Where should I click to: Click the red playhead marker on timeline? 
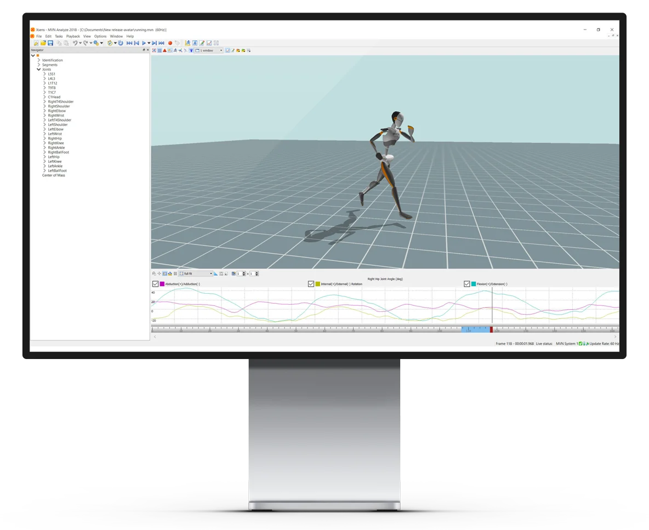(x=491, y=329)
